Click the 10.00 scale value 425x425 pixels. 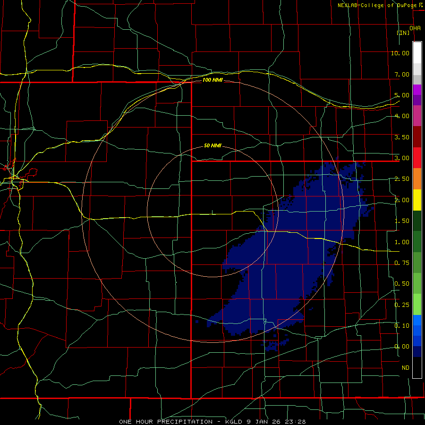(x=400, y=53)
